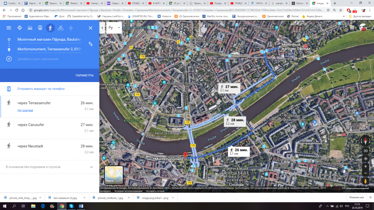Open the Google Maps hamburger menu
This screenshot has height=210, width=374.
pyautogui.click(x=9, y=28)
